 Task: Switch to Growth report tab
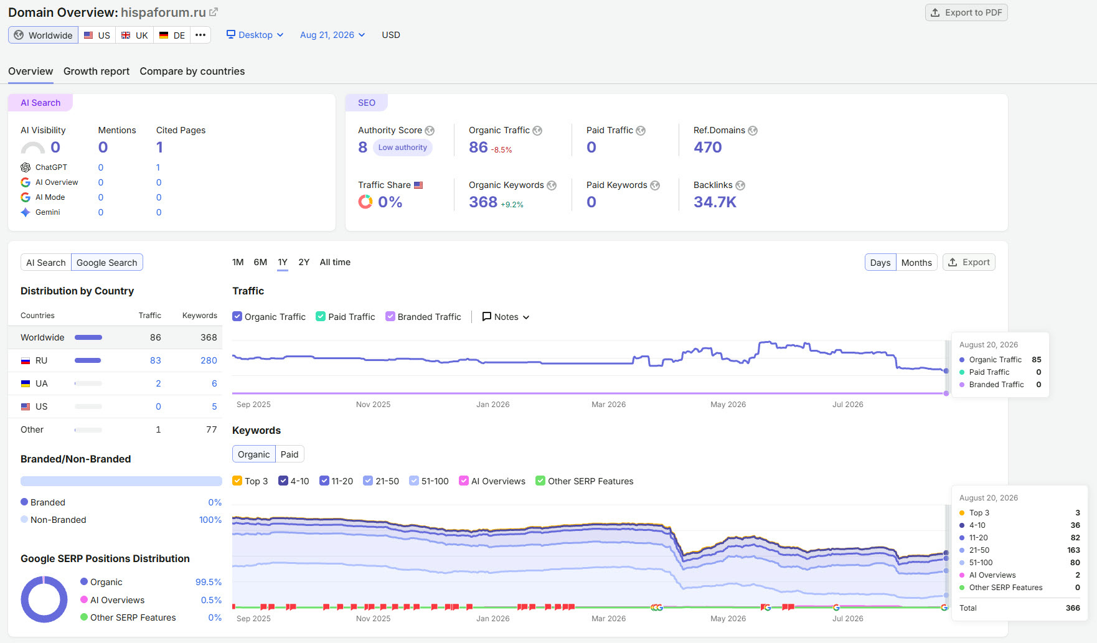(x=97, y=71)
